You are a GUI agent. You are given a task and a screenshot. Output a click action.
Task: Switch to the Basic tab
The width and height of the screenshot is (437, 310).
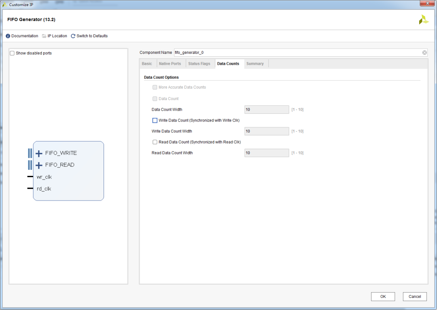(x=147, y=64)
